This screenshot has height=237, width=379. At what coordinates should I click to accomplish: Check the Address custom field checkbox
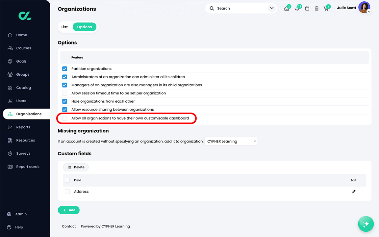pos(67,191)
